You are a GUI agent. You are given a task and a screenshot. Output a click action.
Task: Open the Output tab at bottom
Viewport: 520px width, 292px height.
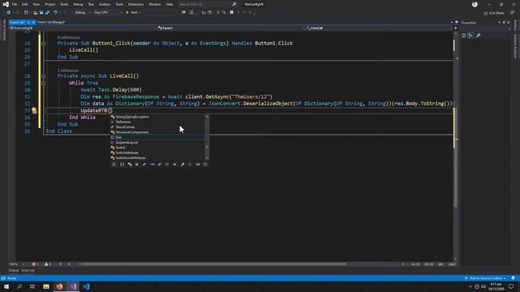coord(14,270)
